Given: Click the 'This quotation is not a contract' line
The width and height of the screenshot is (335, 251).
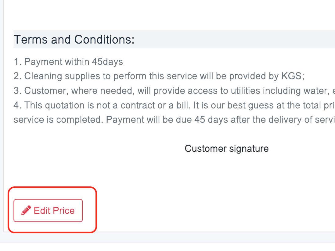Looking at the screenshot, I should point(174,105).
